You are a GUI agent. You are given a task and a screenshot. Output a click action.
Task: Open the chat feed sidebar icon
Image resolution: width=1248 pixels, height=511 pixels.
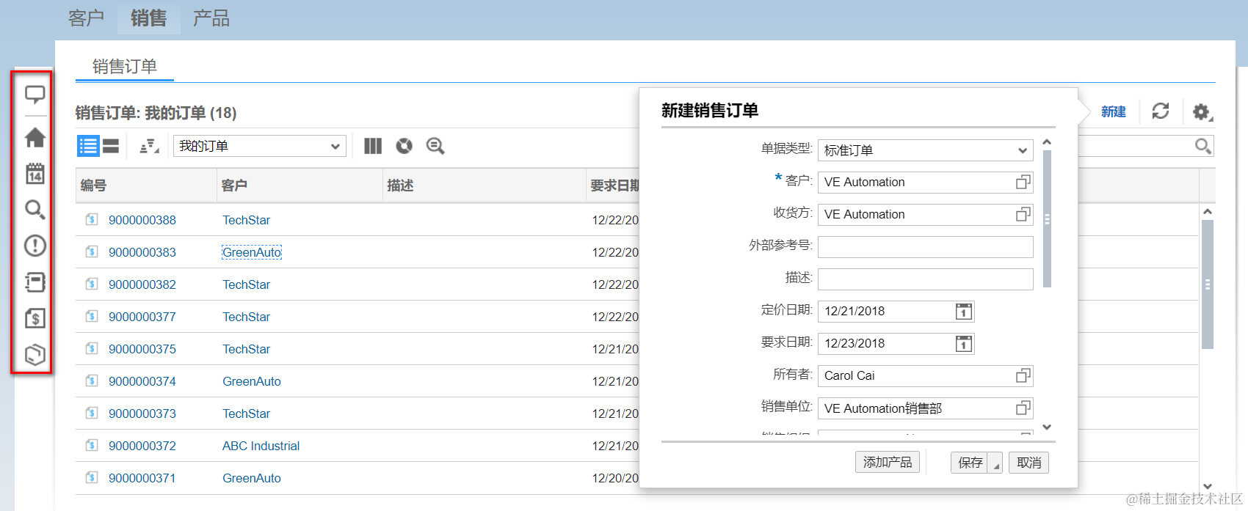[35, 95]
